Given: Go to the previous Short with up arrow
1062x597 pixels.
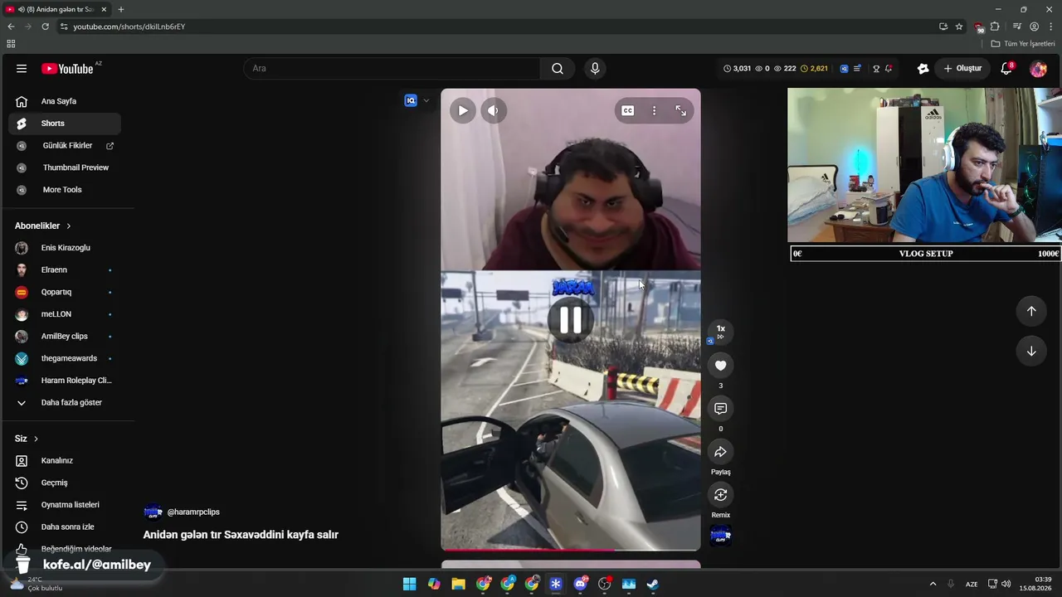Looking at the screenshot, I should (x=1031, y=311).
